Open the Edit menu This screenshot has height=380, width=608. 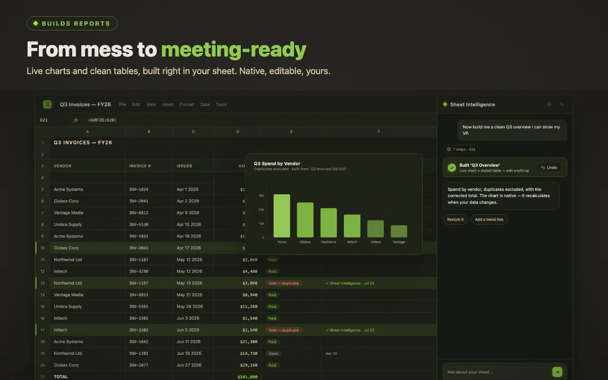click(x=136, y=104)
